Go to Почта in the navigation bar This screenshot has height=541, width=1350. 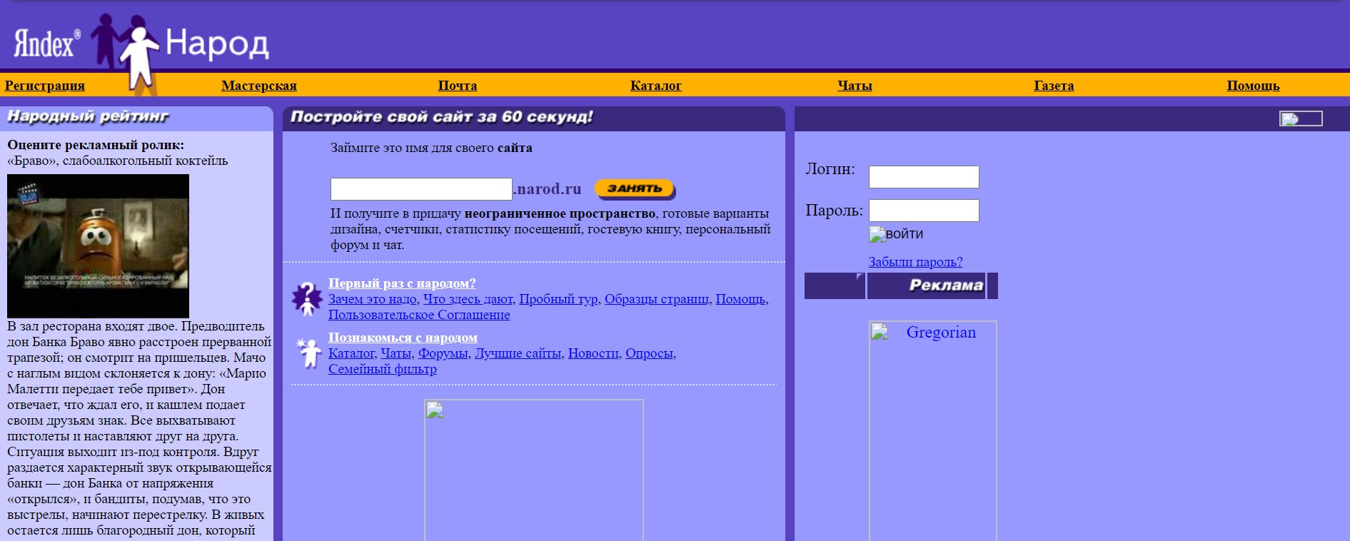[458, 86]
